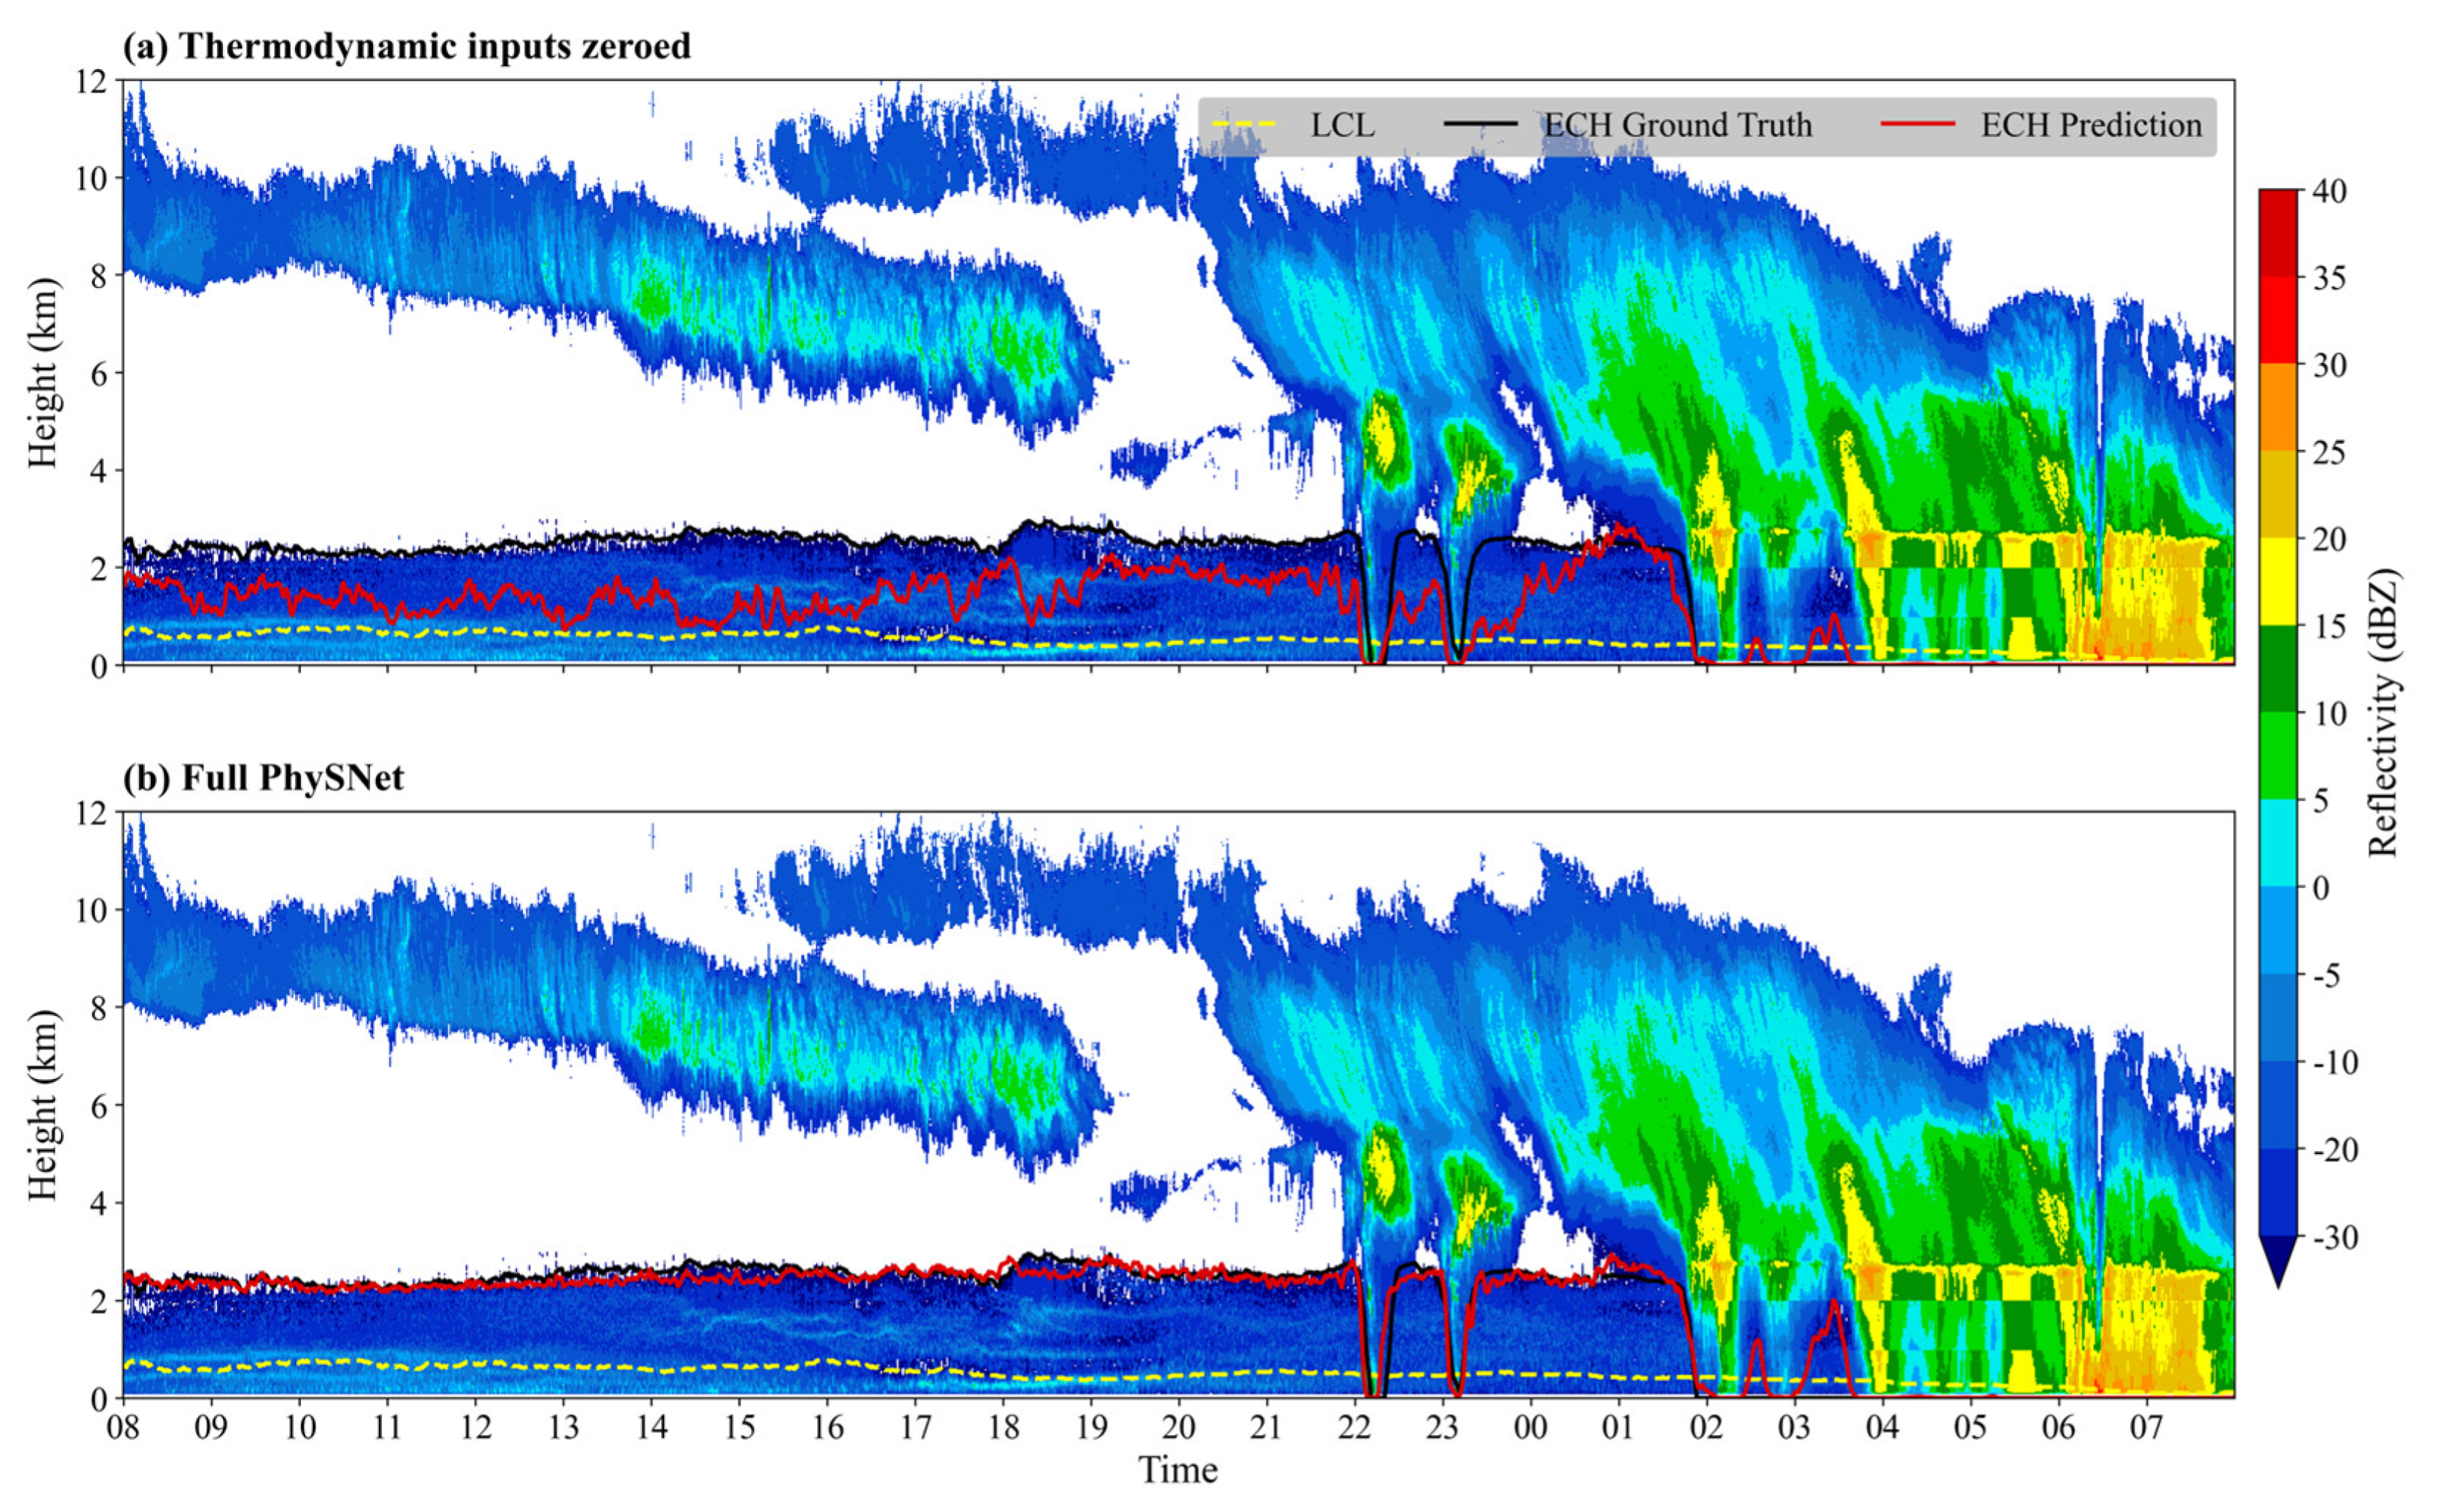The image size is (2442, 1512).
Task: Click the 08 tick on the time axis
Action: 123,1426
